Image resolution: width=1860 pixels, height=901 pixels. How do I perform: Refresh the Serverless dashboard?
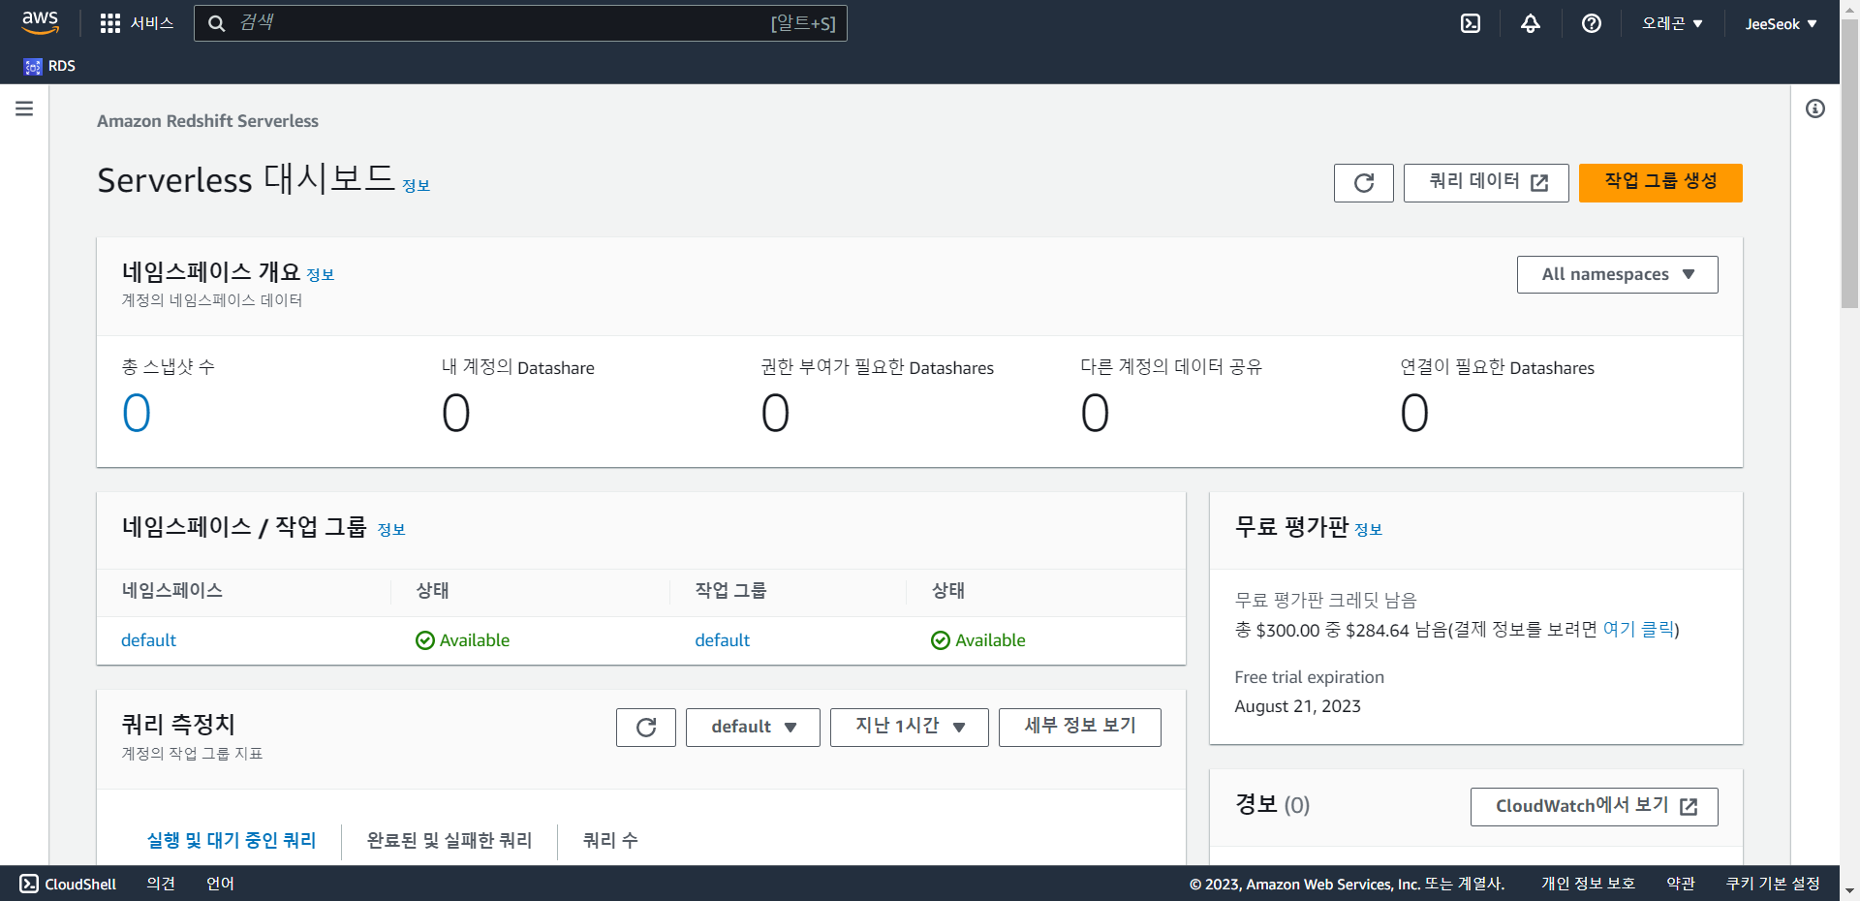pyautogui.click(x=1364, y=183)
